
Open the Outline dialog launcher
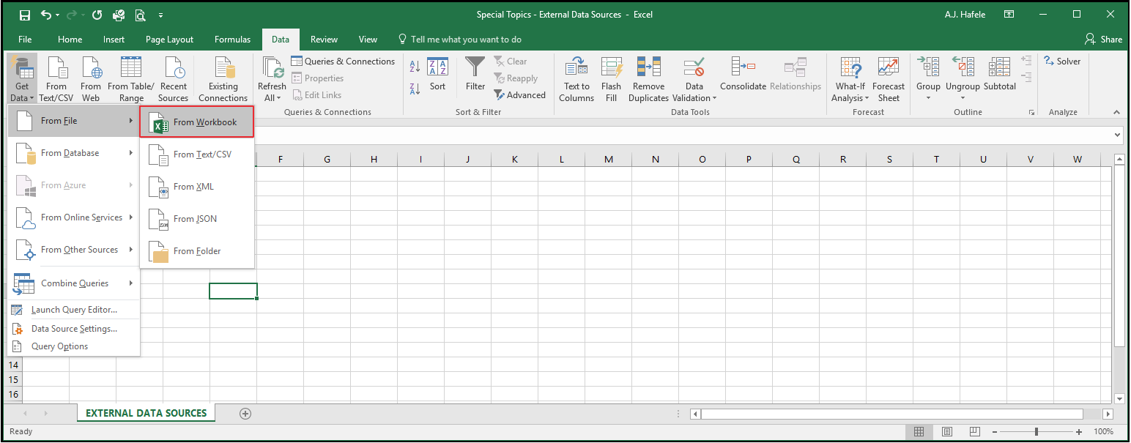click(x=1031, y=113)
